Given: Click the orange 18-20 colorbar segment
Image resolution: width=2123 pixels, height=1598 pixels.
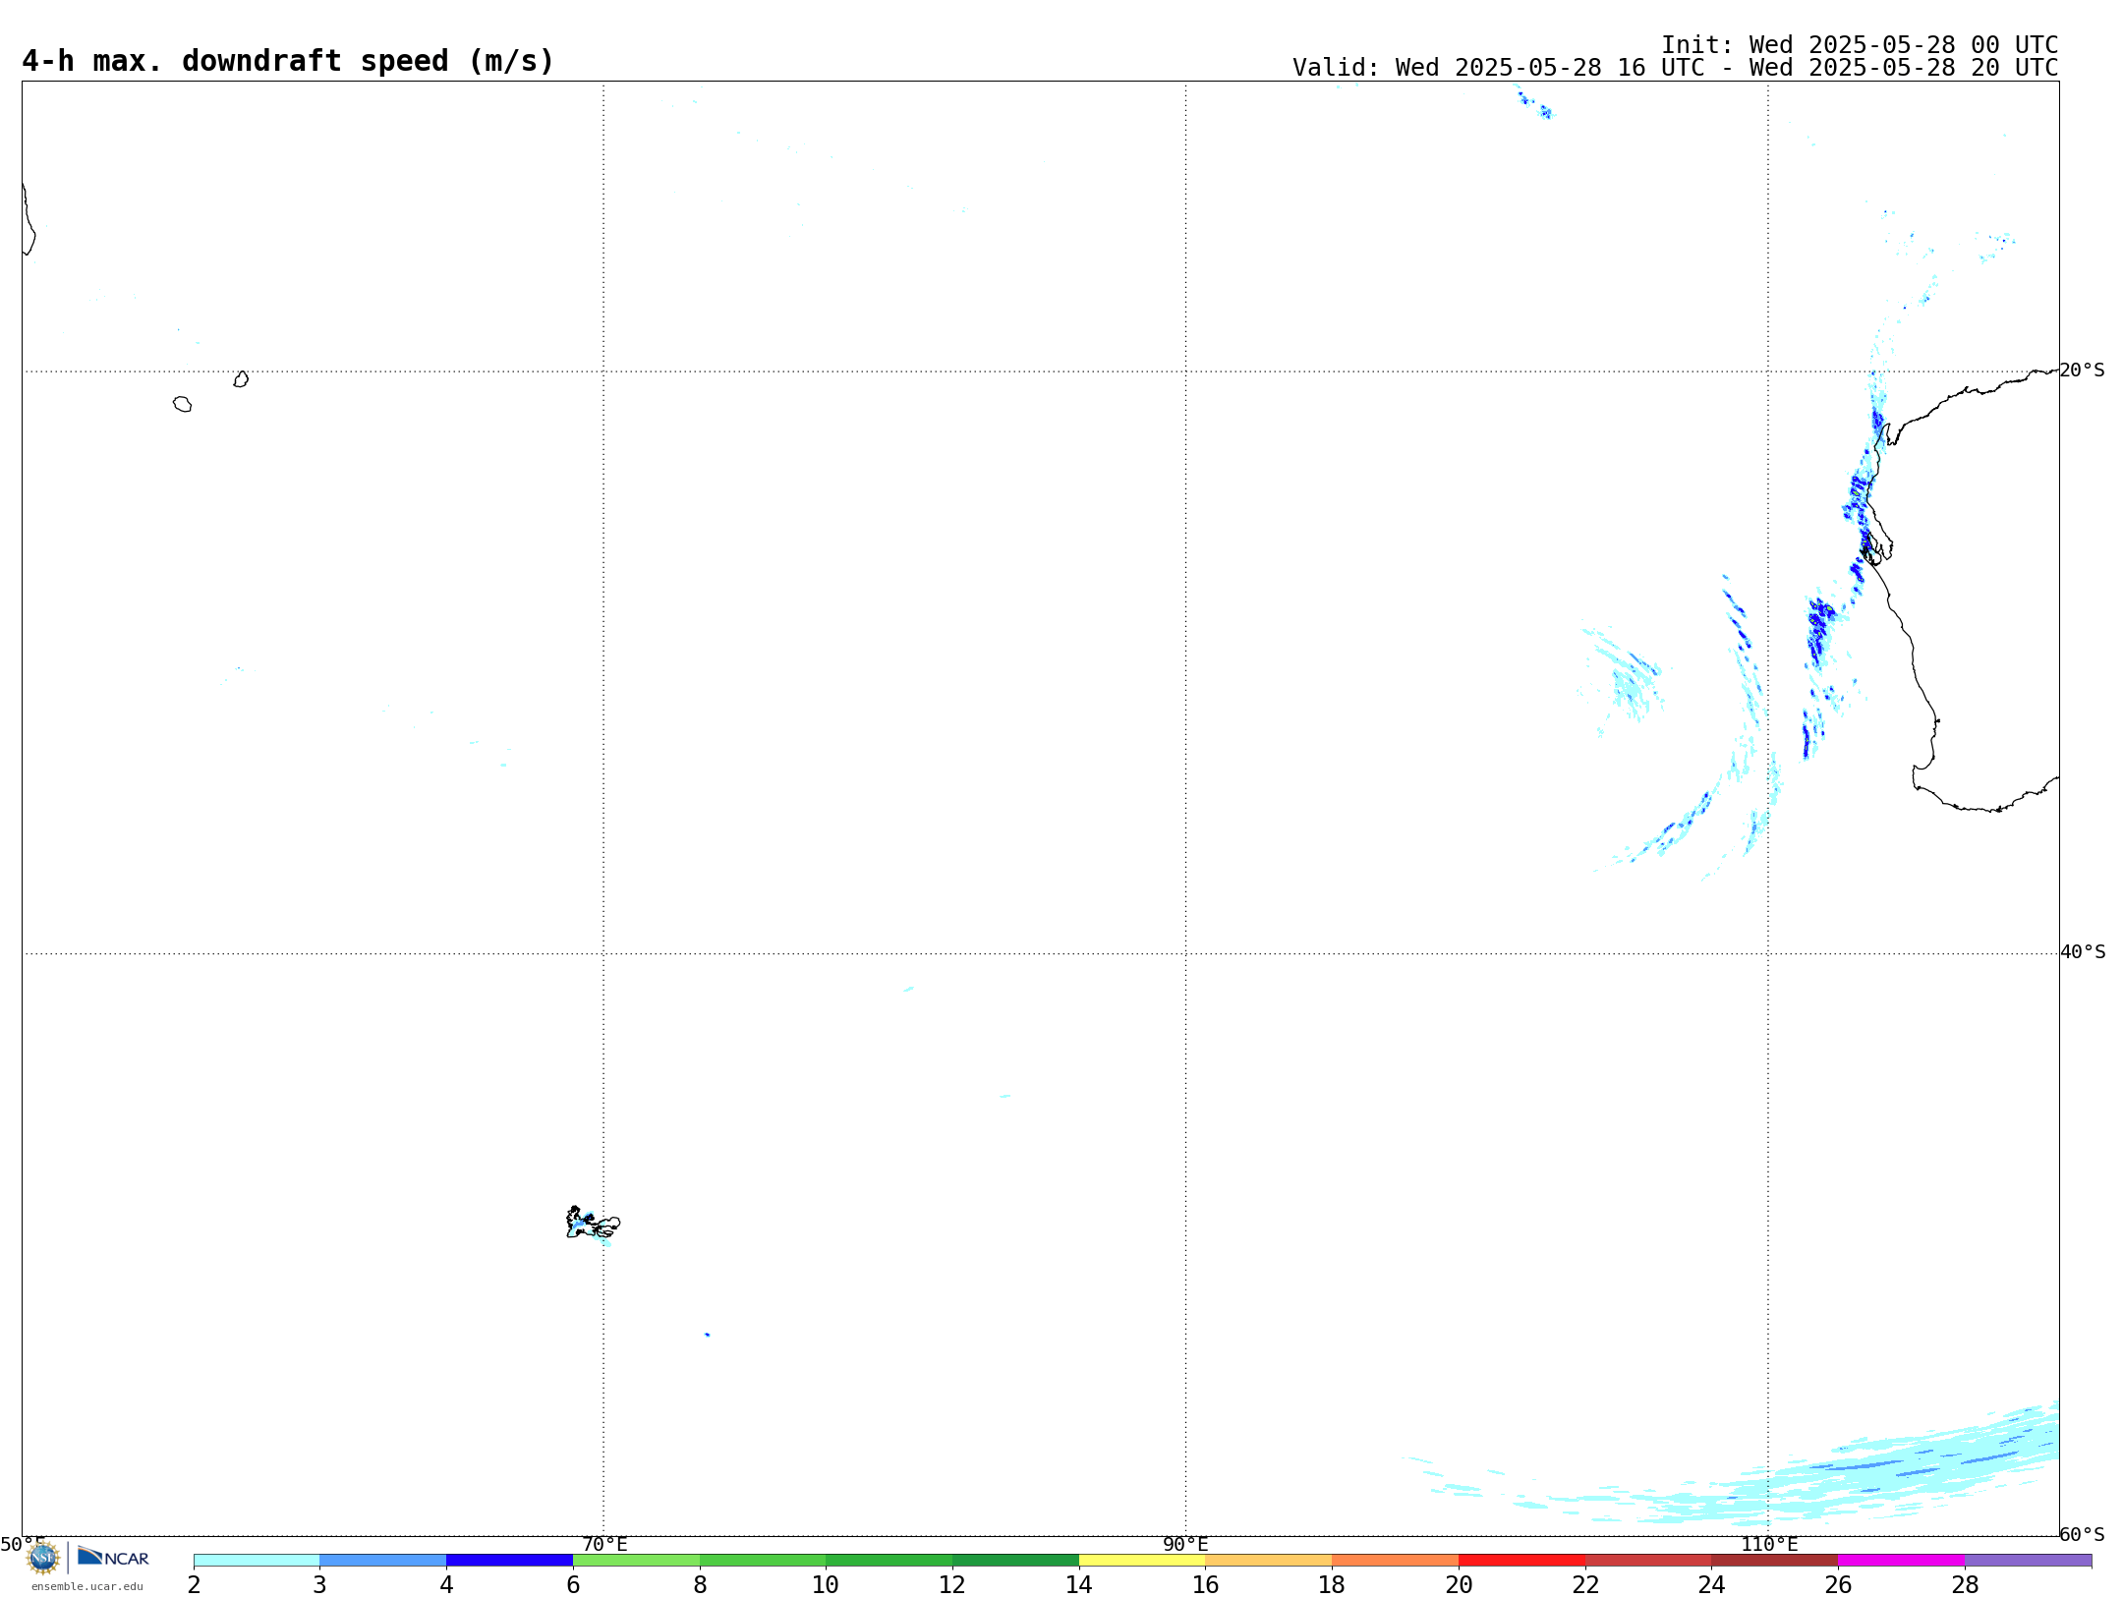Looking at the screenshot, I should [1395, 1561].
